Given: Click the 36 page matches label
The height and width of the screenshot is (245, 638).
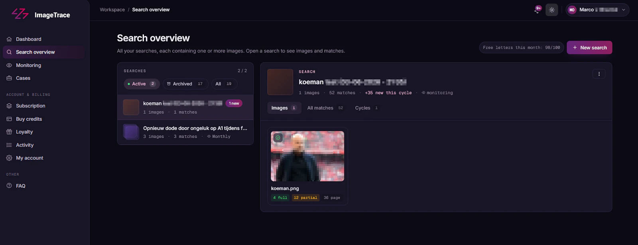Looking at the screenshot, I should (332, 198).
